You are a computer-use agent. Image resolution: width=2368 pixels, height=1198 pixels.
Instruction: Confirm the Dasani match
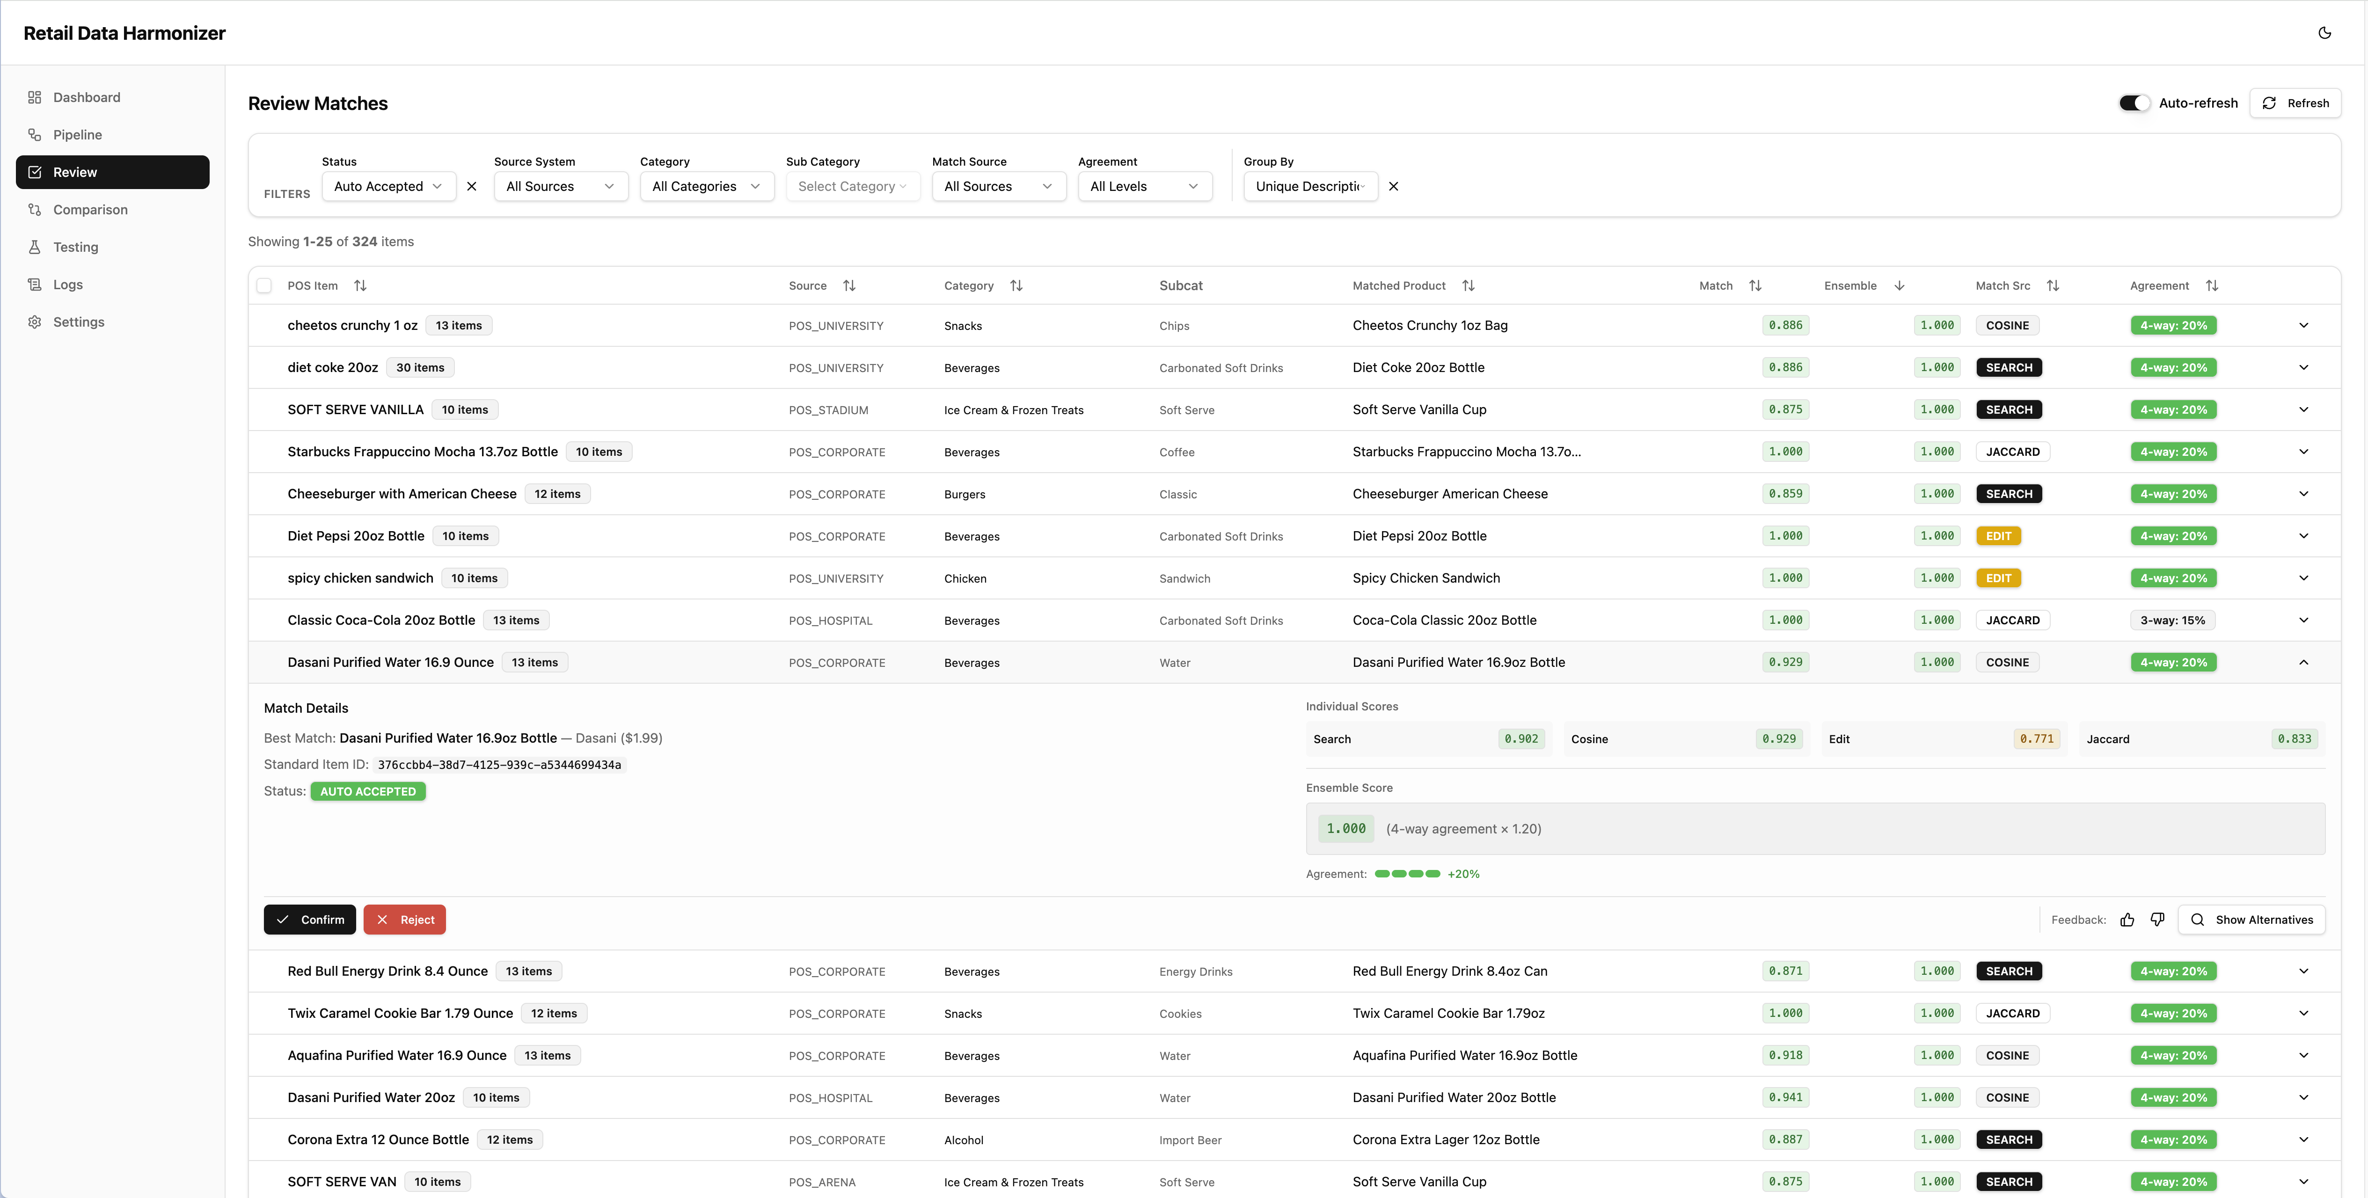click(310, 920)
